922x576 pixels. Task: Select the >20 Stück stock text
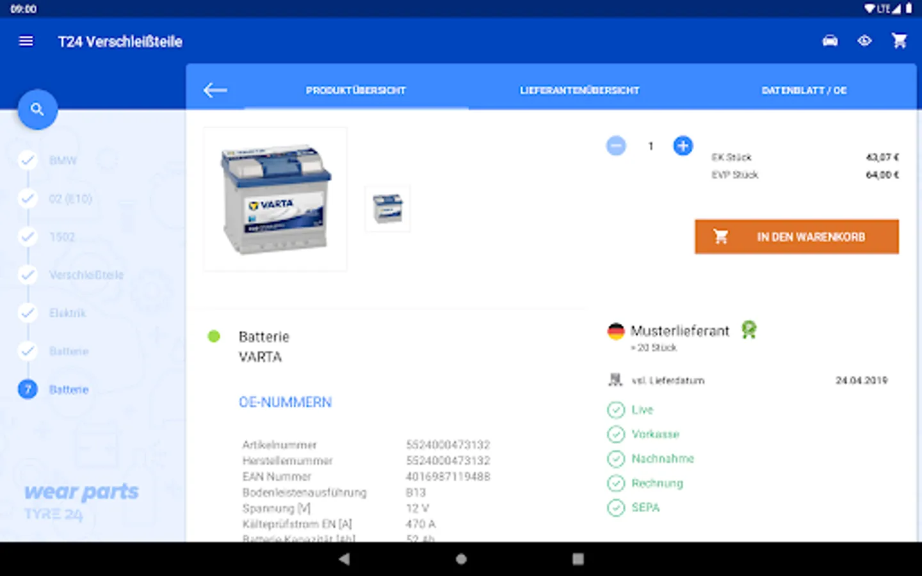click(654, 348)
